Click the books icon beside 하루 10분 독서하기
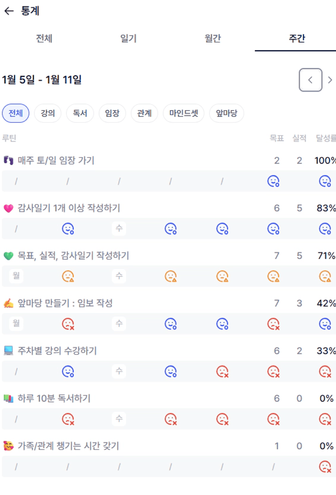This screenshot has width=336, height=495. (x=9, y=399)
